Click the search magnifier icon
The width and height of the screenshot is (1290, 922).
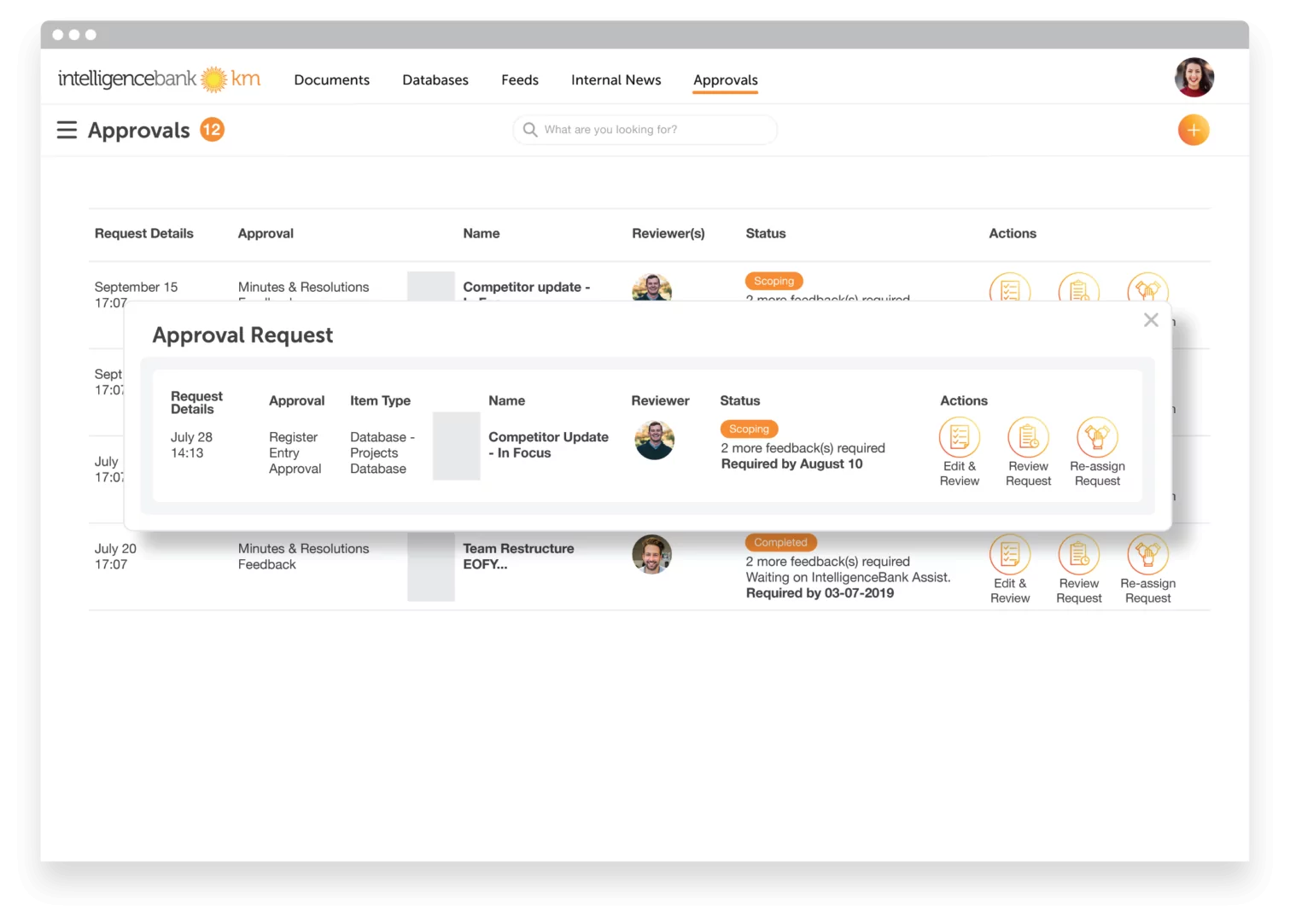click(x=530, y=130)
